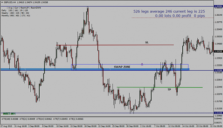Screen dimensions: 223x128
Task: Click the RoomDWN column header
Action: (36, 8)
